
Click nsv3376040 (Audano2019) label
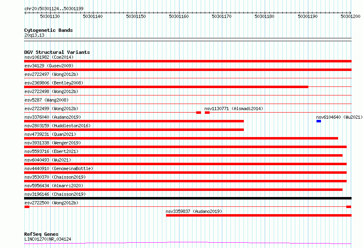click(x=53, y=117)
